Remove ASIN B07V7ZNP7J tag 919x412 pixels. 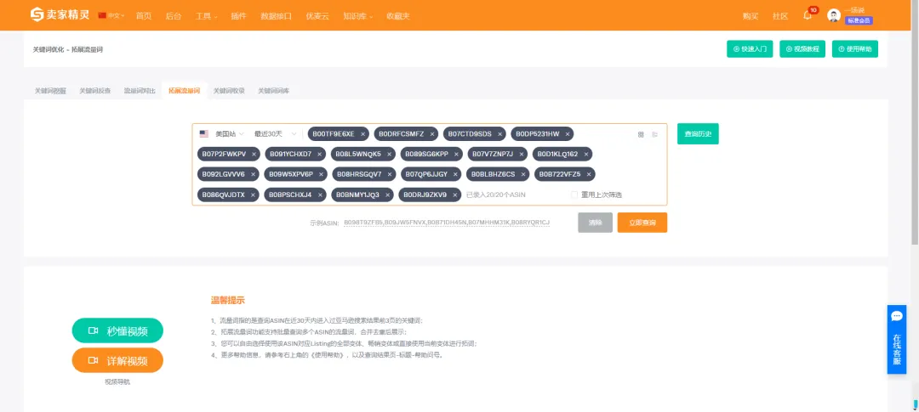521,154
